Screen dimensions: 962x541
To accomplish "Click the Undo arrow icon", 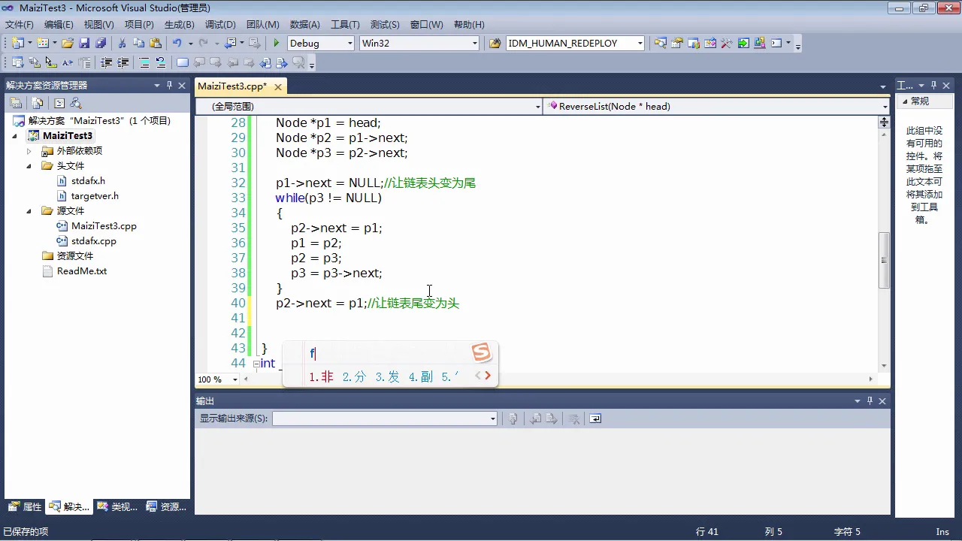I will (x=177, y=43).
